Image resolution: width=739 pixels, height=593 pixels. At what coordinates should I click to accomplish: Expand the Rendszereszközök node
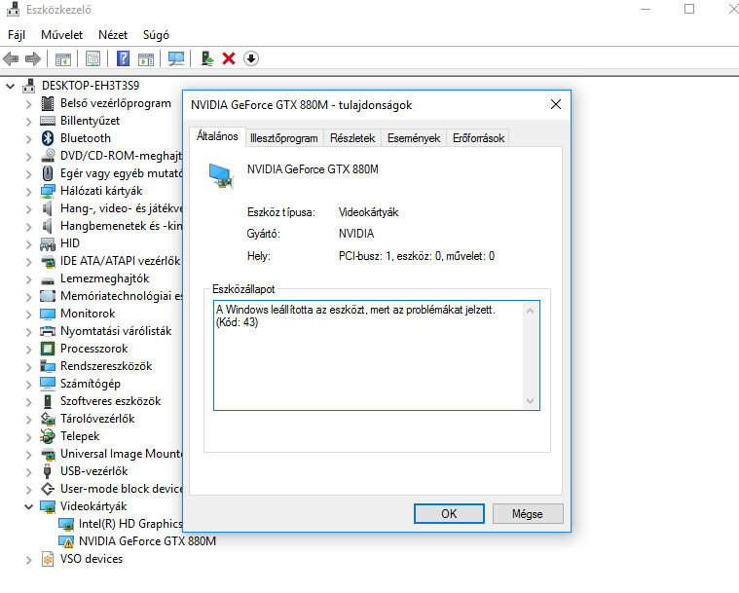coord(28,367)
